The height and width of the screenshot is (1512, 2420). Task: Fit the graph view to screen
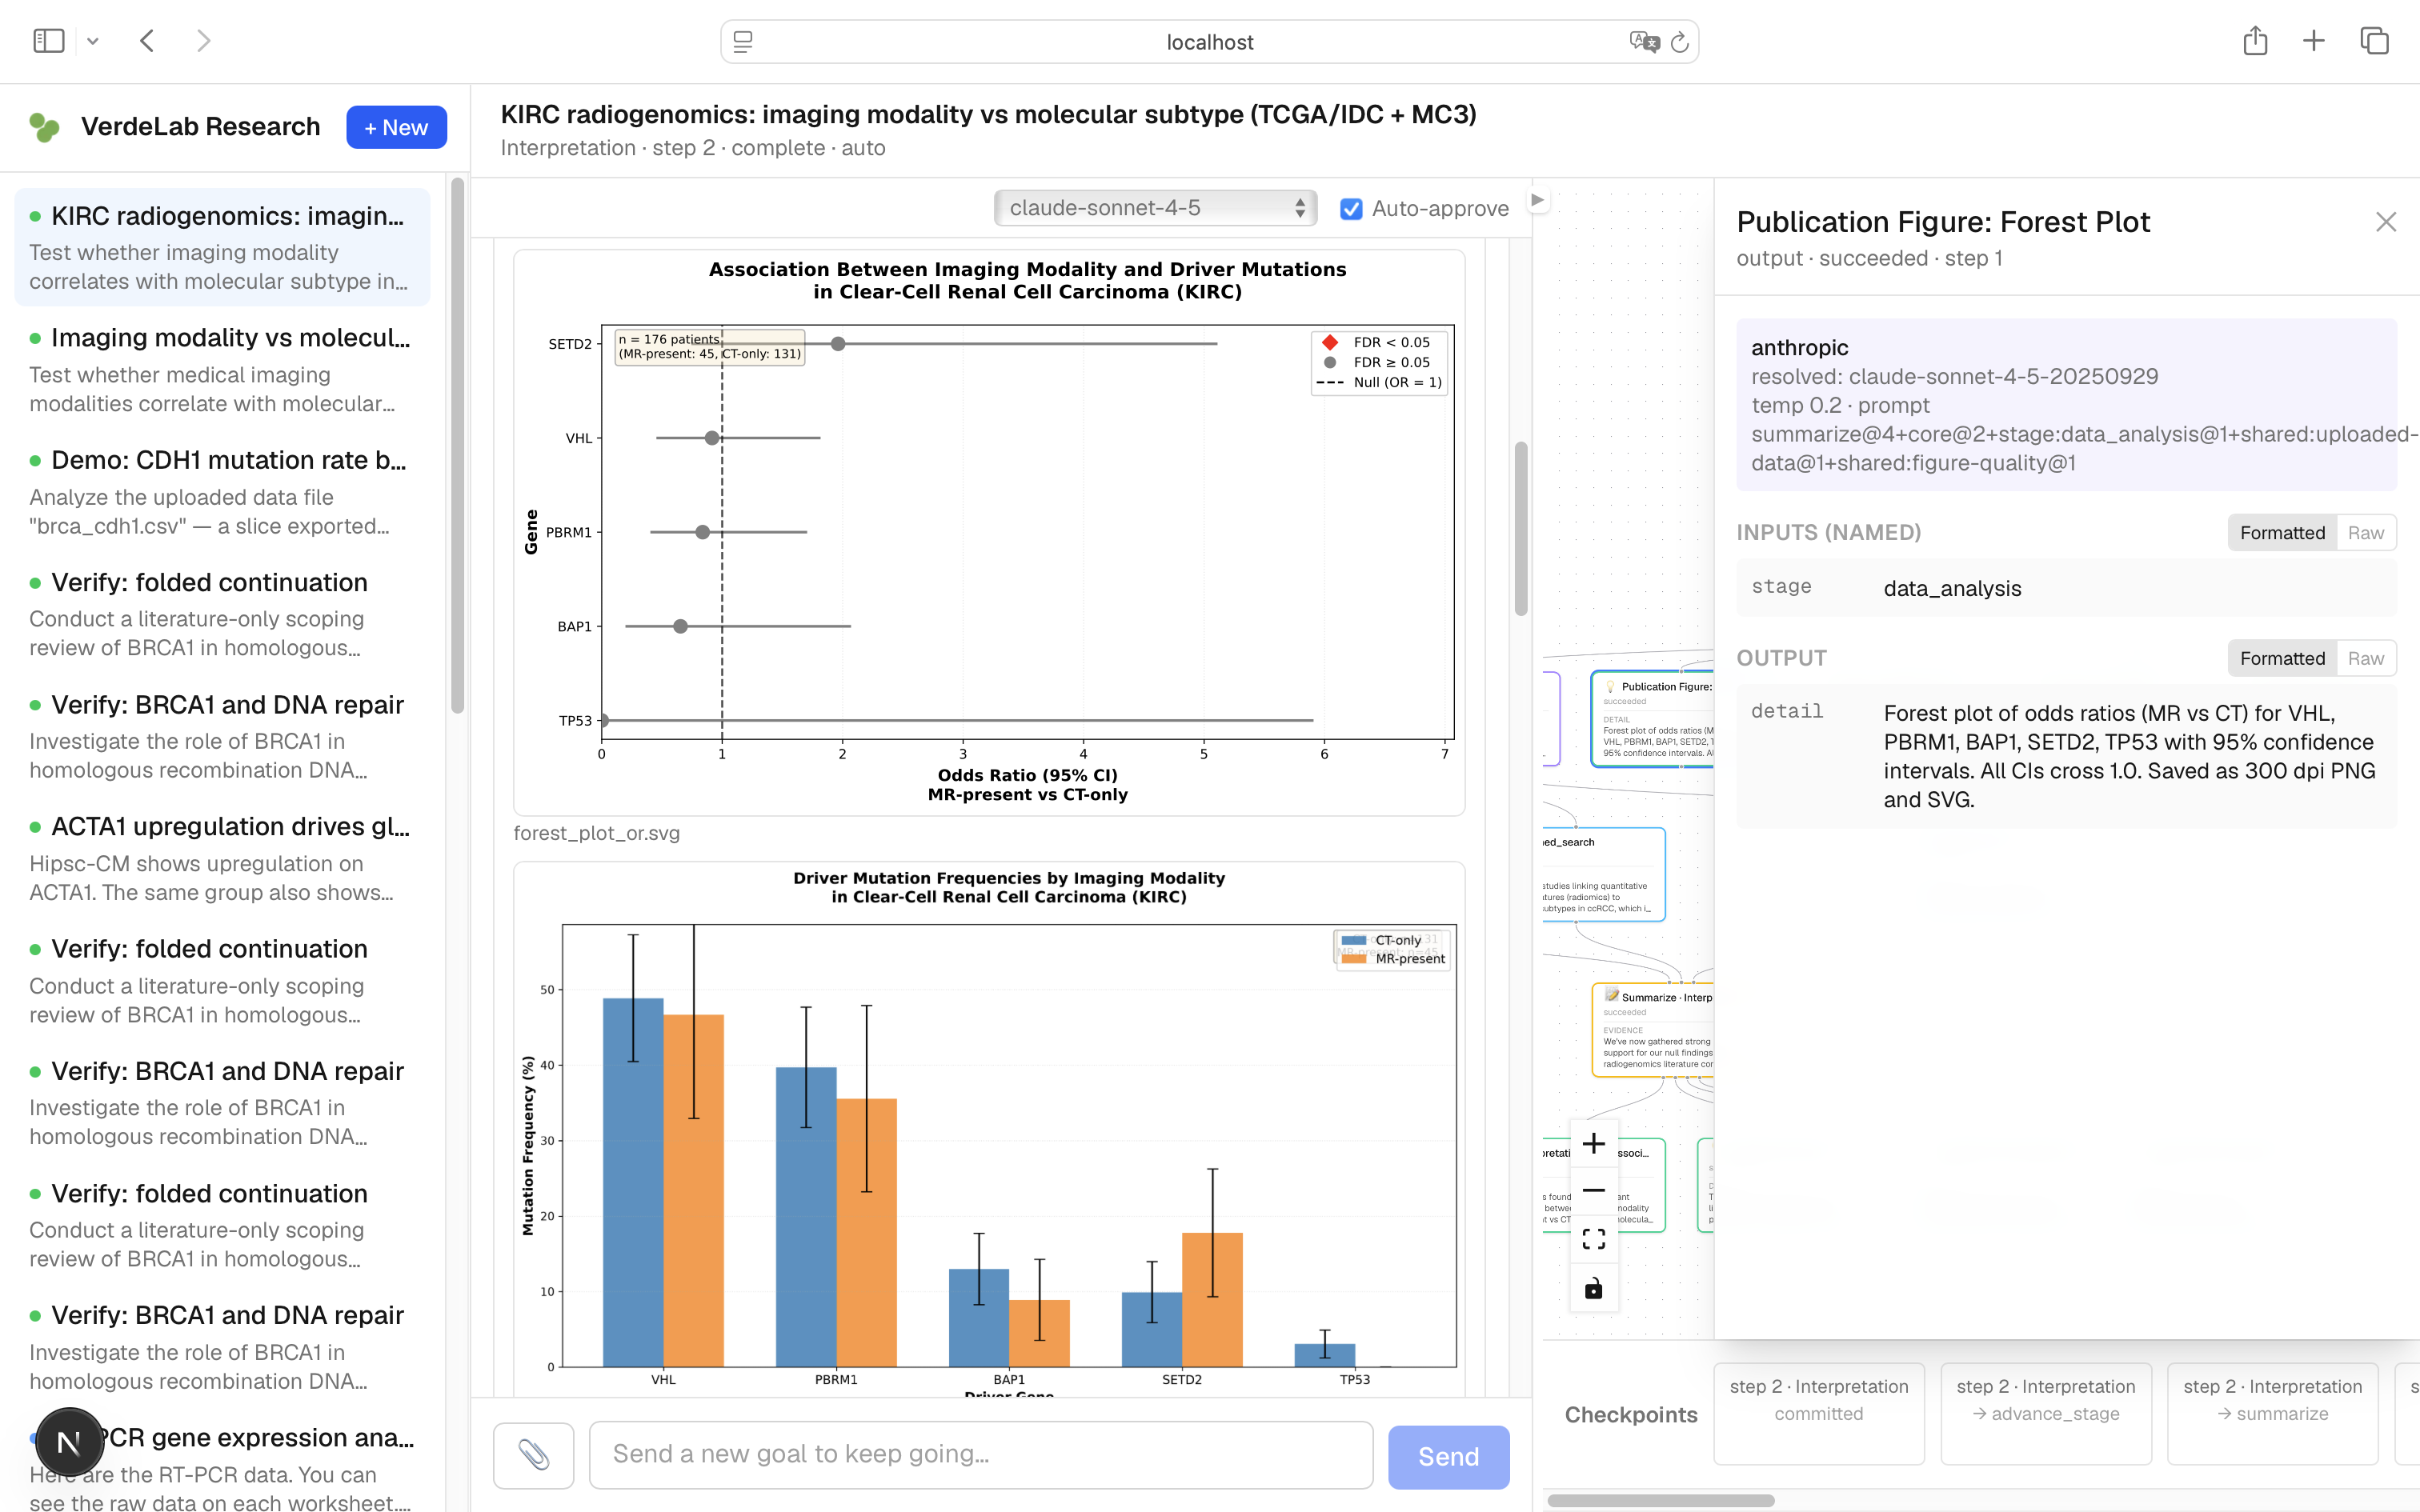1594,1239
